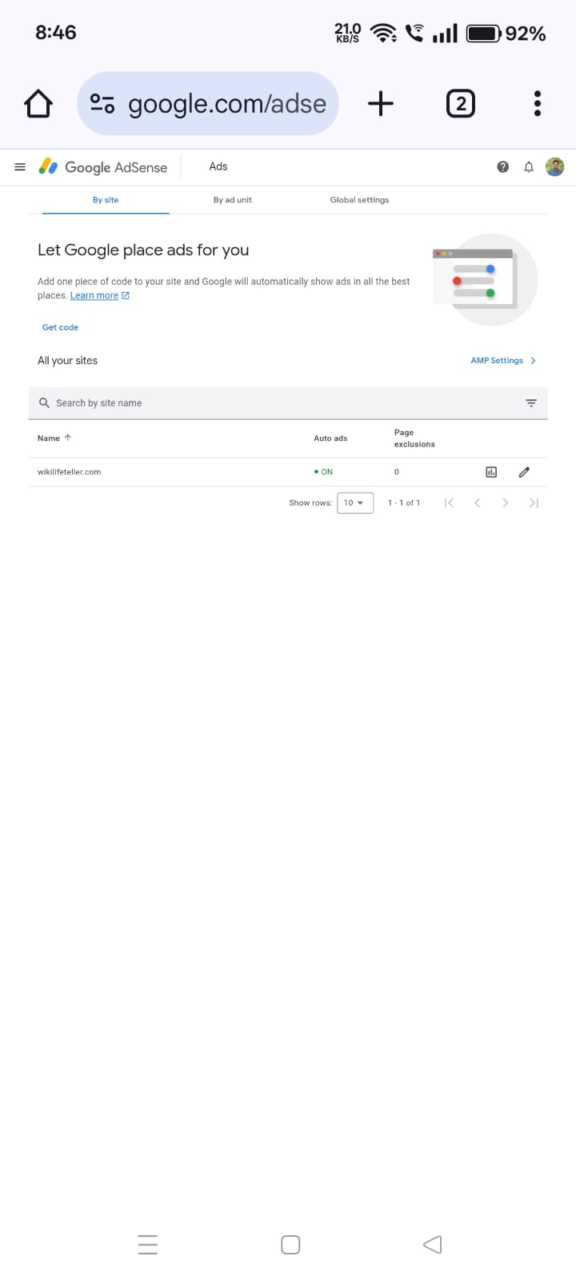
Task: Open the report icon for wikilifeteller.com
Action: 491,472
